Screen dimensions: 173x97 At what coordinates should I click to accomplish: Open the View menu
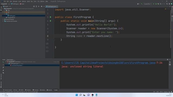[x=11, y=1]
